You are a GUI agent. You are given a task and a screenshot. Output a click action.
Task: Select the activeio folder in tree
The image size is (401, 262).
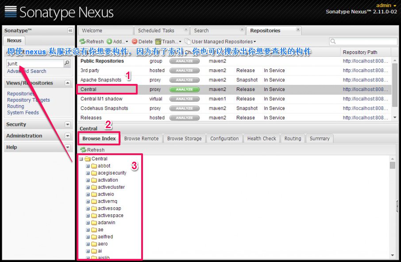click(106, 194)
